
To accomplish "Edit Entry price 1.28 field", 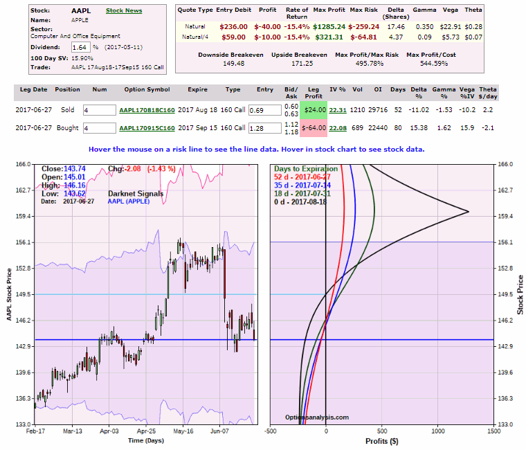I will [x=264, y=128].
